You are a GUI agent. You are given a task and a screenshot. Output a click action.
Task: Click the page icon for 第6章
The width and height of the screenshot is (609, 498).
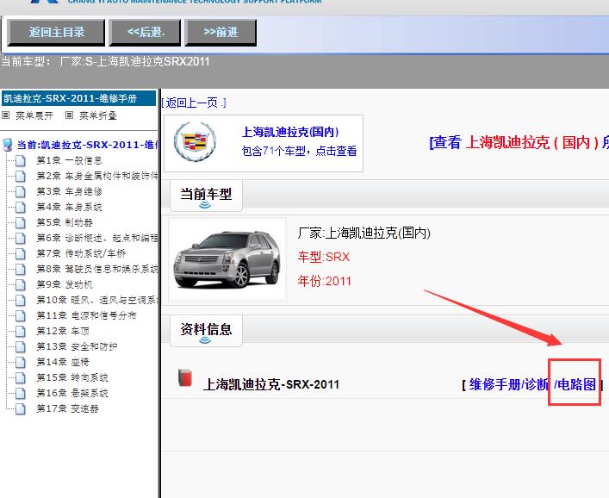(21, 239)
